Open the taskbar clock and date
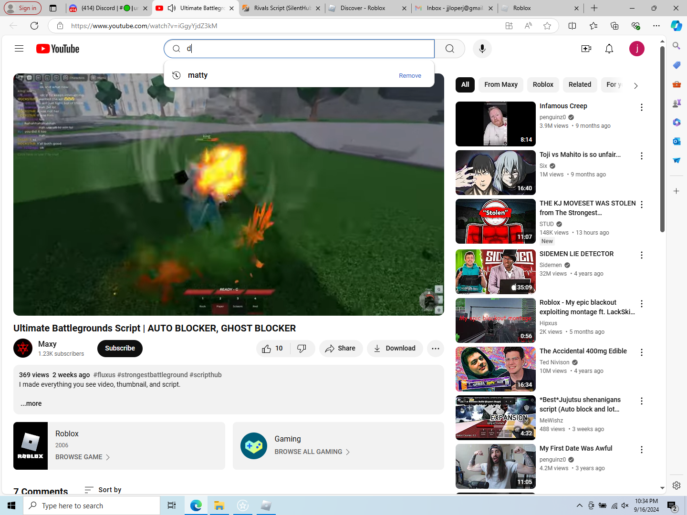The width and height of the screenshot is (687, 515). tap(646, 505)
